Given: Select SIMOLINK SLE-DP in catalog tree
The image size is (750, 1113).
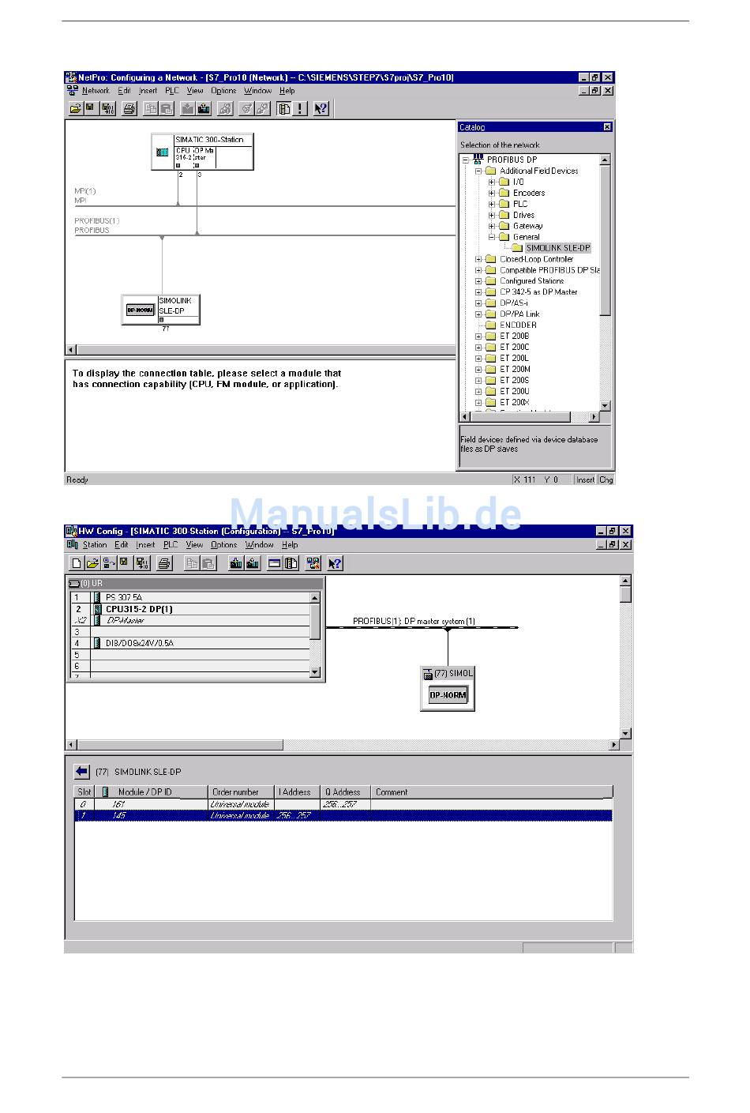Looking at the screenshot, I should coord(558,248).
